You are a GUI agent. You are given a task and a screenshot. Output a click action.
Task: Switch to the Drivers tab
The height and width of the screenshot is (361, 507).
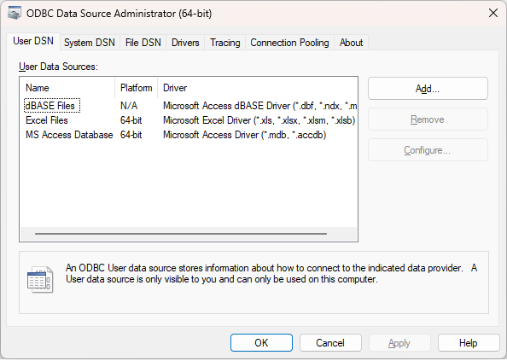pyautogui.click(x=185, y=43)
